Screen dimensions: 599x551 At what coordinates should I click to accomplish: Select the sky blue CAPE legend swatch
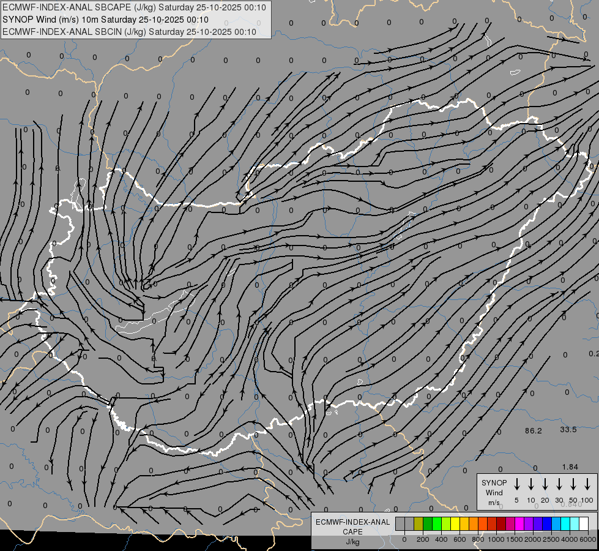556,523
